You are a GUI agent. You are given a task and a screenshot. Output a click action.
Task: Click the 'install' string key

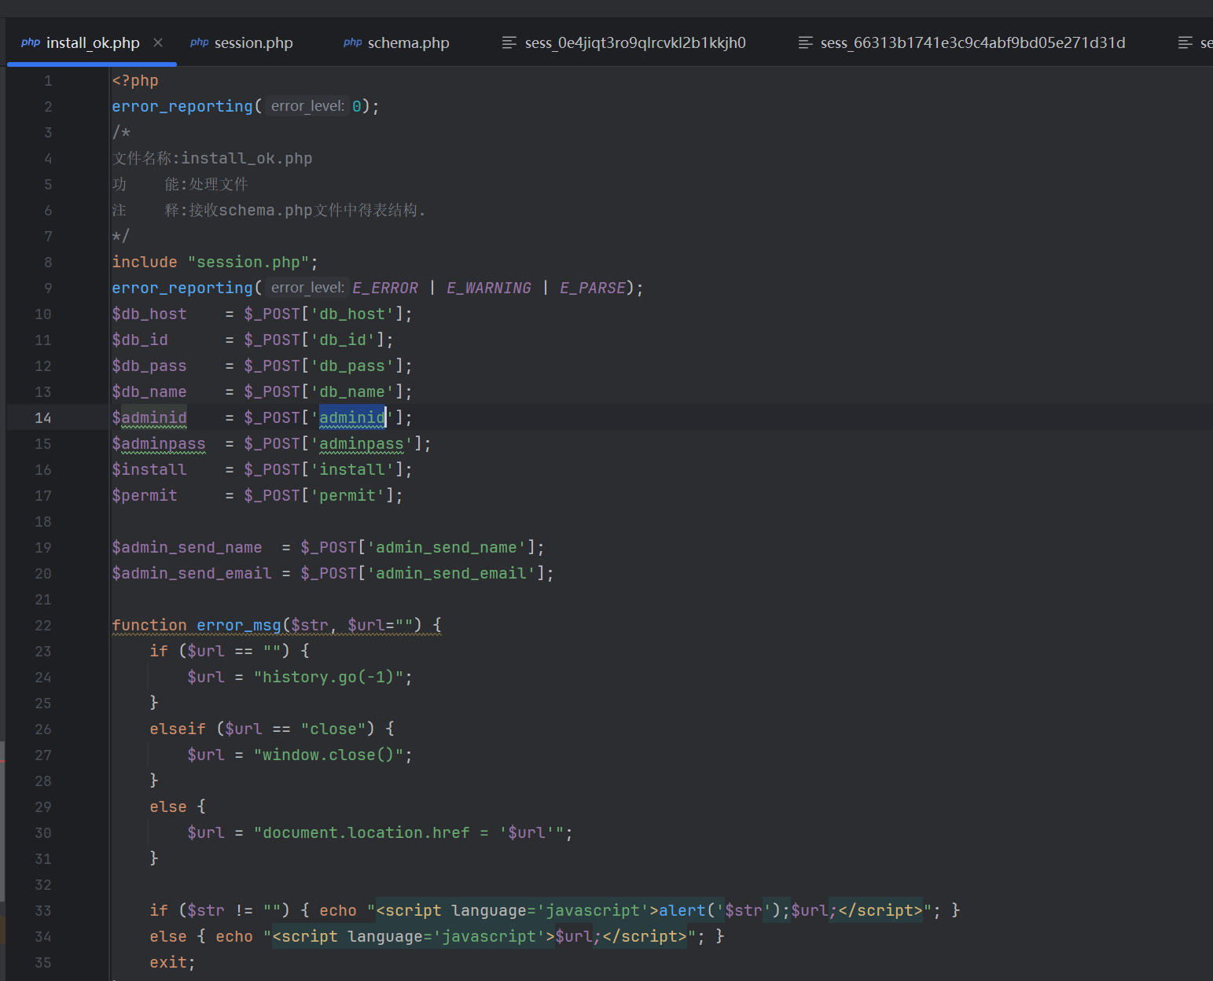click(353, 469)
